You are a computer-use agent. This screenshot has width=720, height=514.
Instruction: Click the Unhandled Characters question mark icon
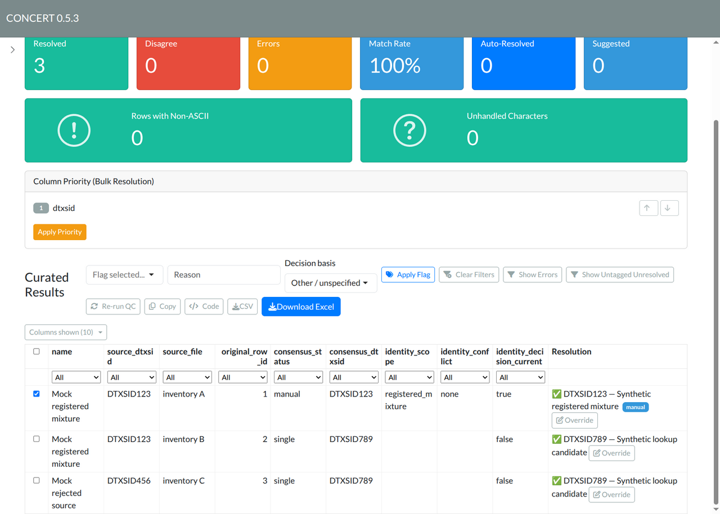coord(409,130)
